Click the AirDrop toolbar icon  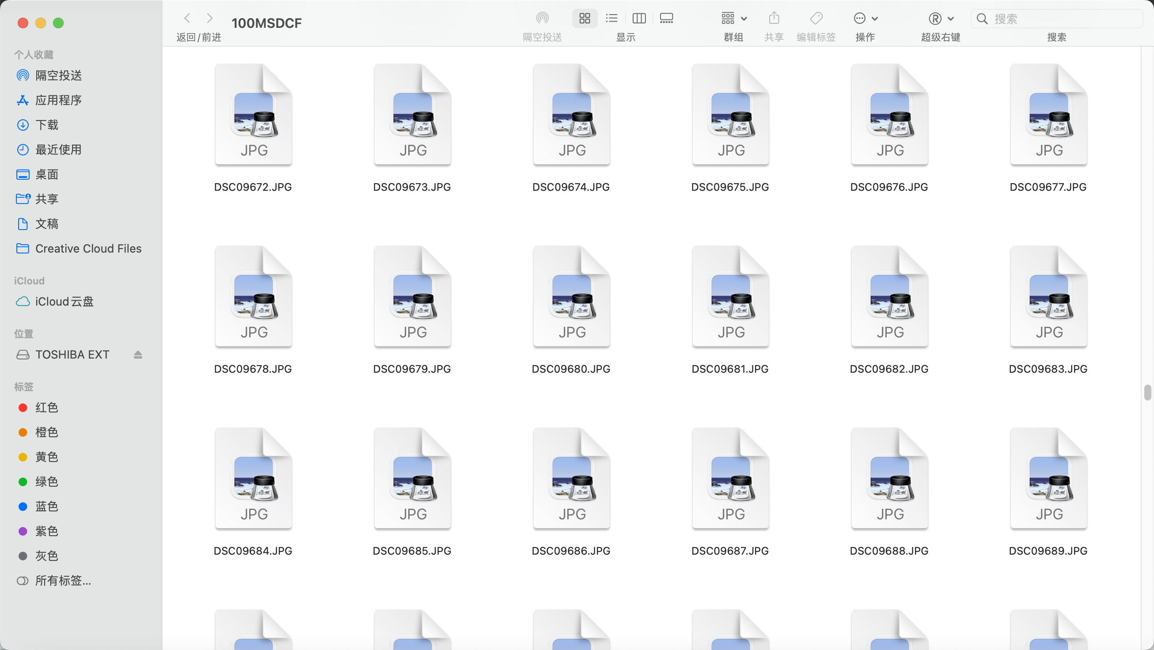(542, 19)
